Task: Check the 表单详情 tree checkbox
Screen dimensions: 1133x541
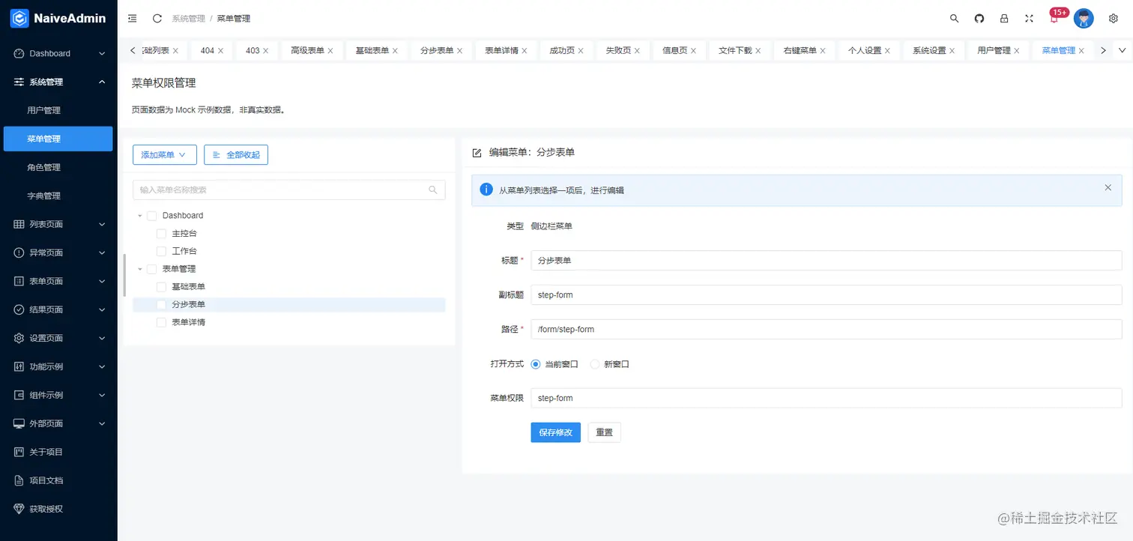Action: [x=161, y=322]
